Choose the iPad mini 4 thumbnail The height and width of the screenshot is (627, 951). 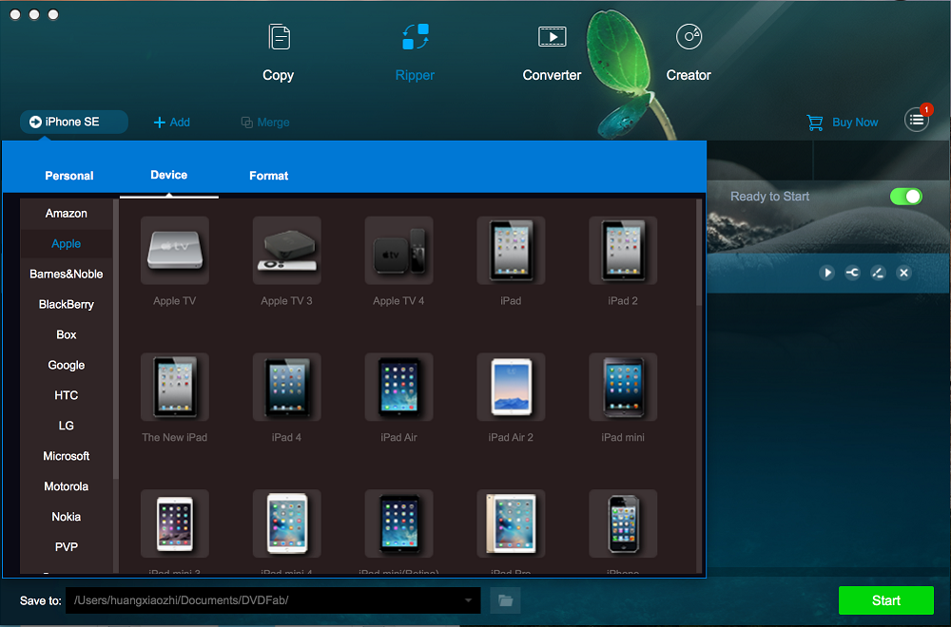[x=287, y=523]
